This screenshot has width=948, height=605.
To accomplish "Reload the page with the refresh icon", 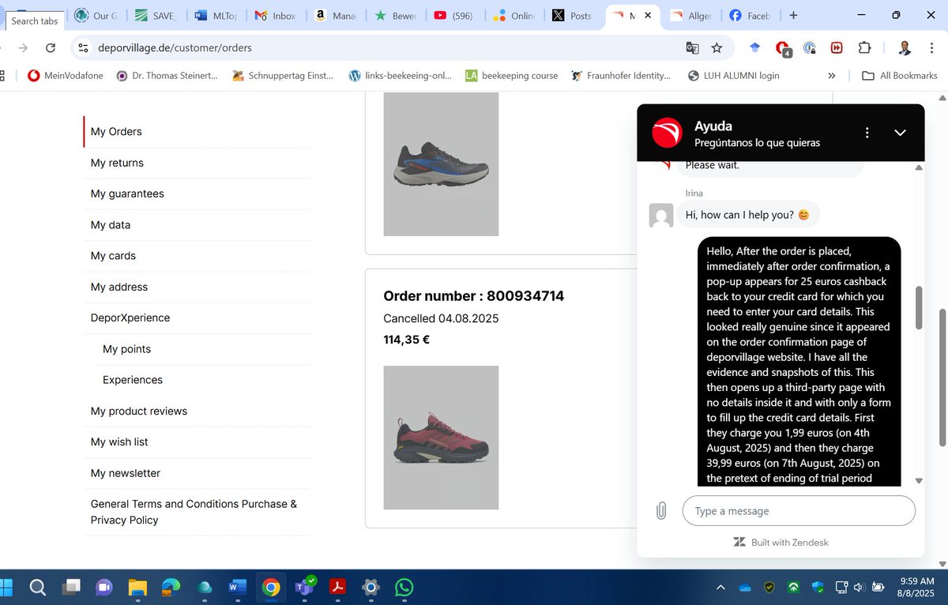I will click(x=51, y=47).
